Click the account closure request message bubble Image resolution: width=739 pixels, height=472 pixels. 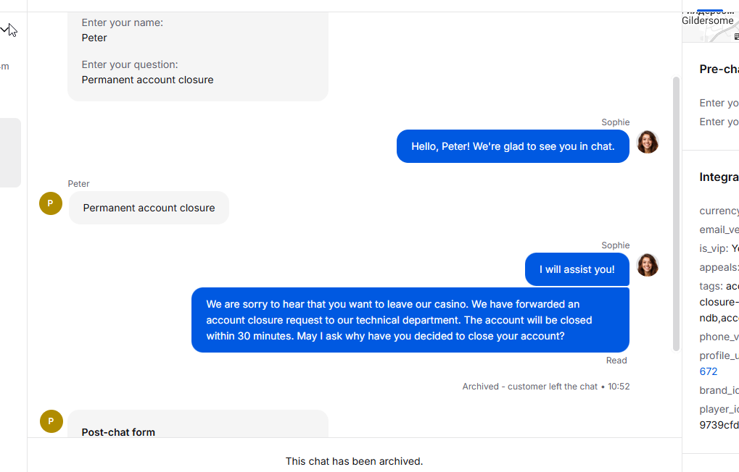tap(410, 320)
